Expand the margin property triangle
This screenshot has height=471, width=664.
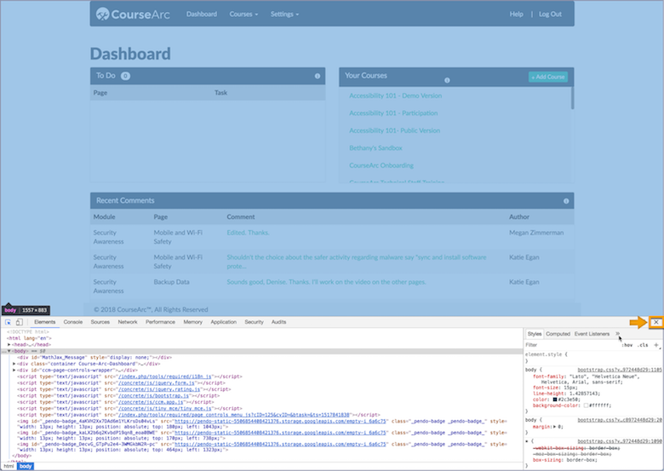(555, 427)
